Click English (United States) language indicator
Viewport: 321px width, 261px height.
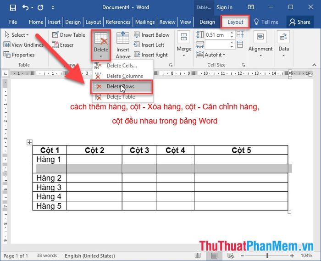(x=90, y=255)
